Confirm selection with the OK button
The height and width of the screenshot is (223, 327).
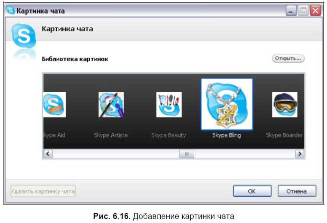(x=252, y=191)
